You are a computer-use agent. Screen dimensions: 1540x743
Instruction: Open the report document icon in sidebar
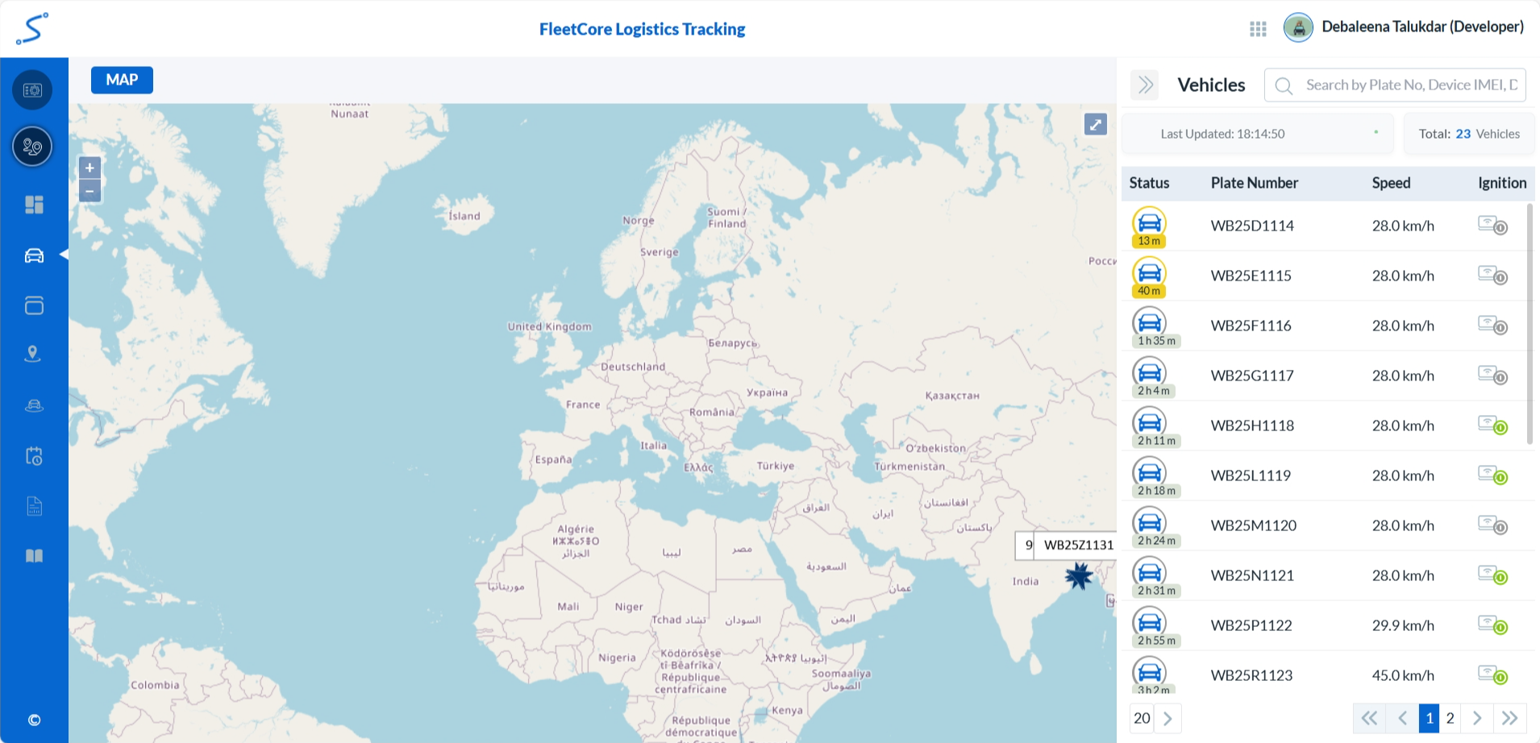[x=34, y=506]
